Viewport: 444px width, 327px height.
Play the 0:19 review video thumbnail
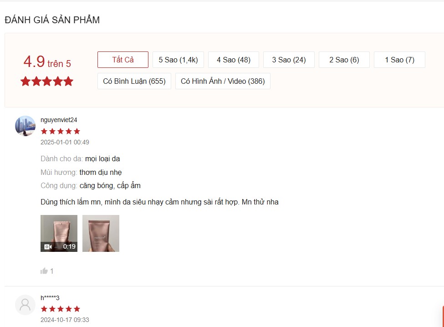[59, 233]
